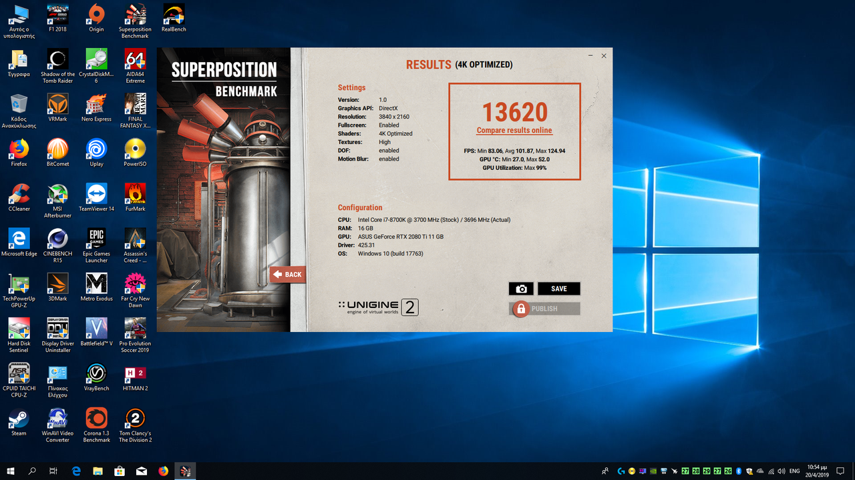Open Superposition Benchmark desktop shortcut

coord(135,21)
